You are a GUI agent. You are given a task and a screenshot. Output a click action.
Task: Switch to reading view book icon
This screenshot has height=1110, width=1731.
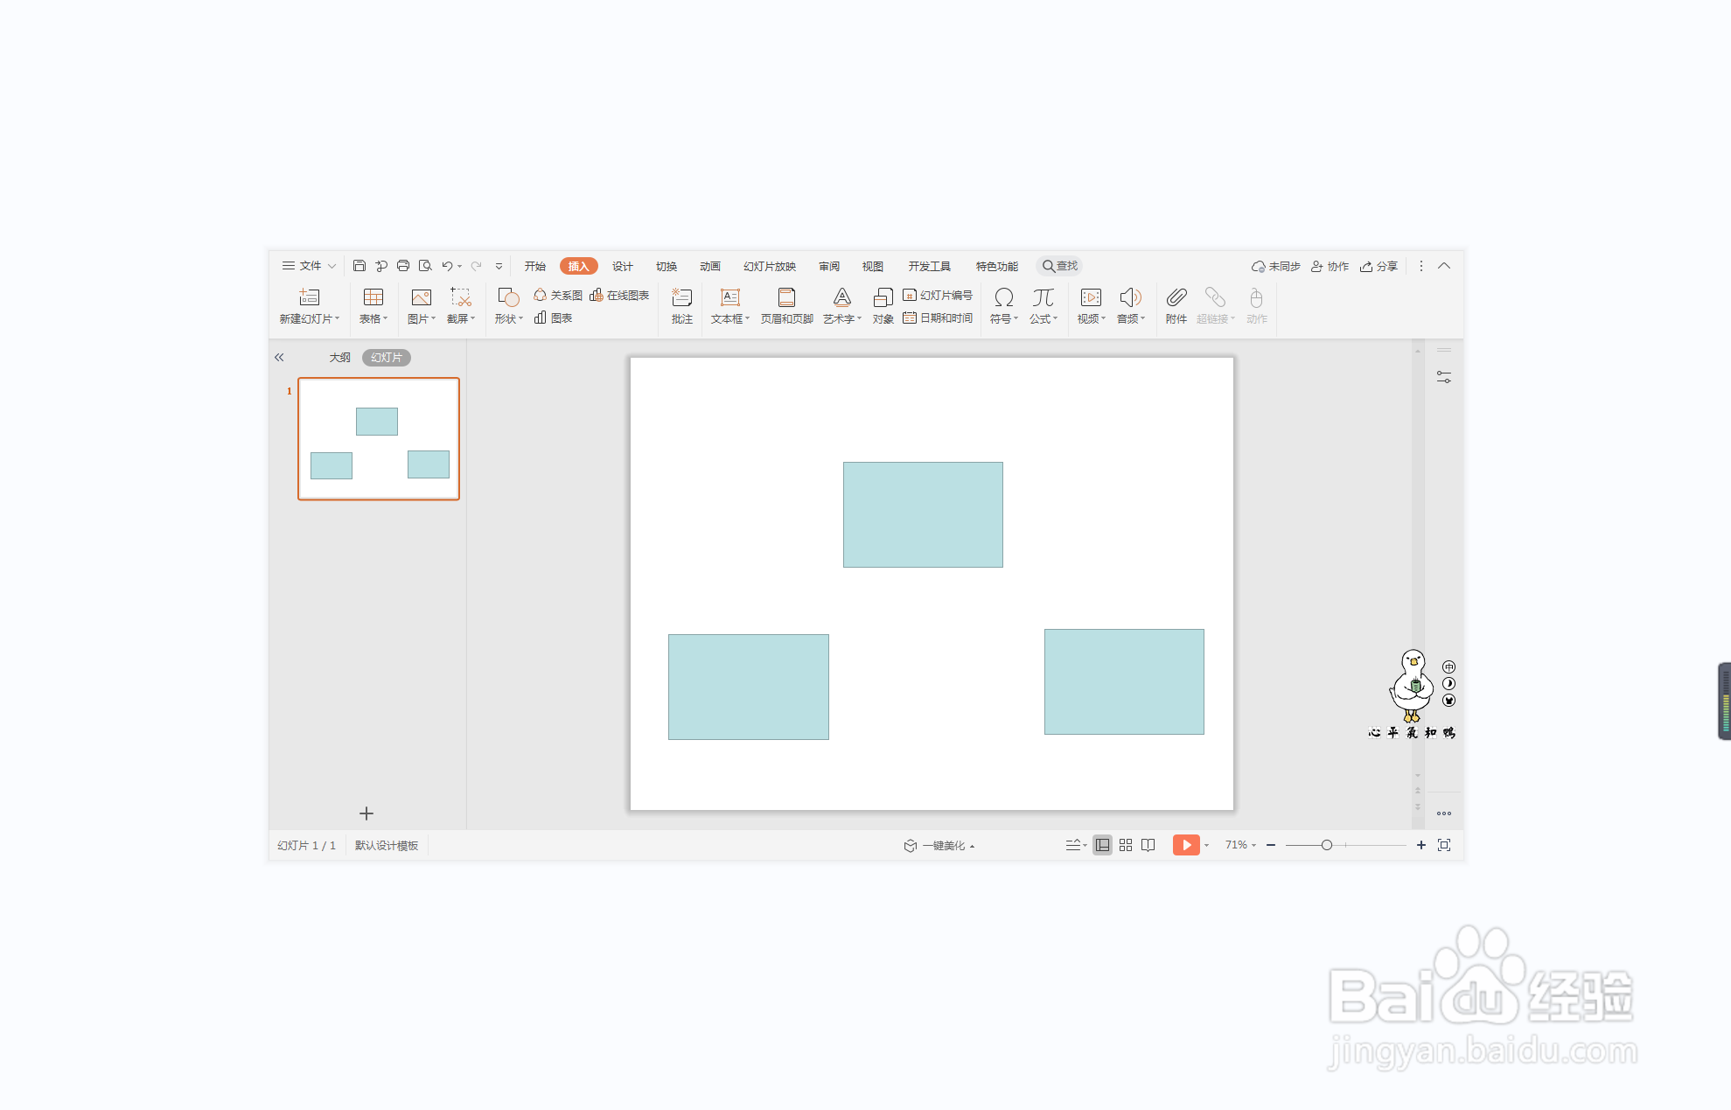coord(1148,845)
